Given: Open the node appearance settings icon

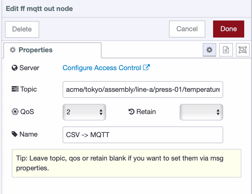Looking at the screenshot, I should (x=242, y=50).
